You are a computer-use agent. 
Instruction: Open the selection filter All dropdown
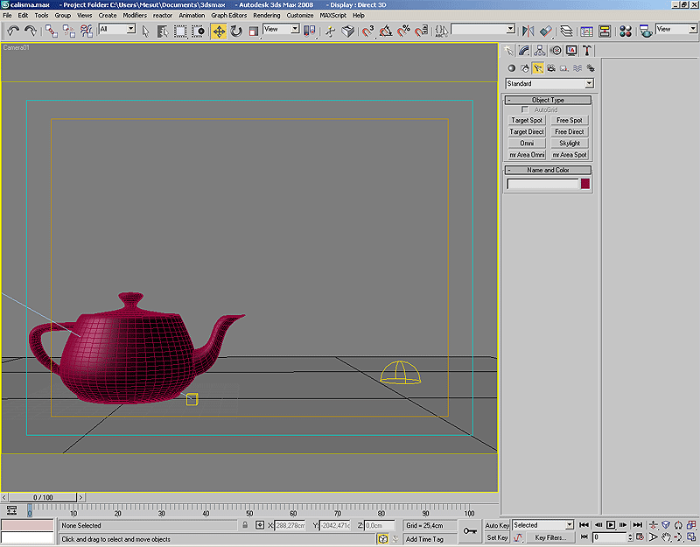click(x=117, y=30)
